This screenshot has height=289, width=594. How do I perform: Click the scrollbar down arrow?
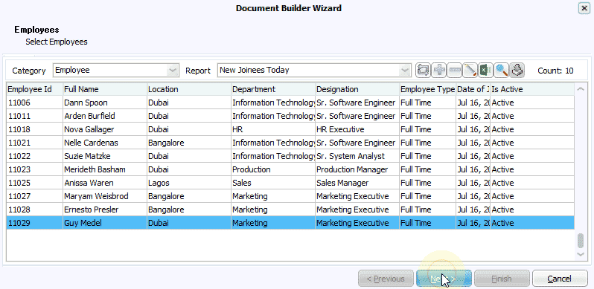tap(581, 255)
